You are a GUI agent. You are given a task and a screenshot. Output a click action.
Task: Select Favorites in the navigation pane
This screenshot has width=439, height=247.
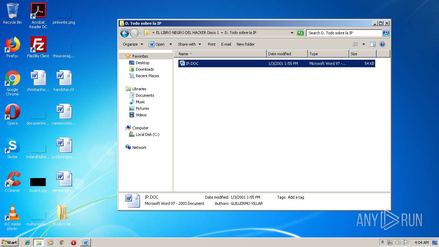[x=140, y=56]
